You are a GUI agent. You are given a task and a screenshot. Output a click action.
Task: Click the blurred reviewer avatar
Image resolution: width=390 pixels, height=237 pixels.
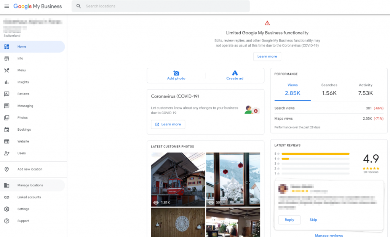pyautogui.click(x=283, y=189)
